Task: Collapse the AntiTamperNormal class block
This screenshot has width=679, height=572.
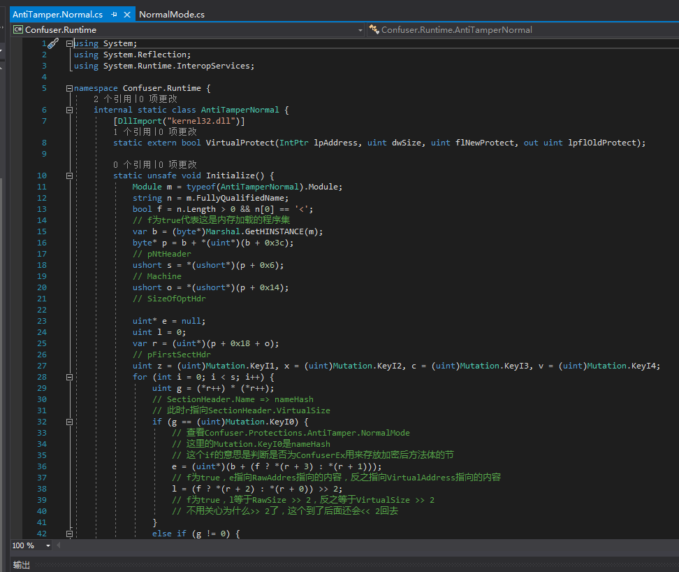Action: pyautogui.click(x=69, y=110)
